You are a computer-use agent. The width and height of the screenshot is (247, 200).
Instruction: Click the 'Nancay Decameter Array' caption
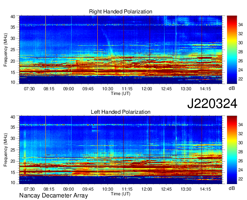[x=53, y=196]
